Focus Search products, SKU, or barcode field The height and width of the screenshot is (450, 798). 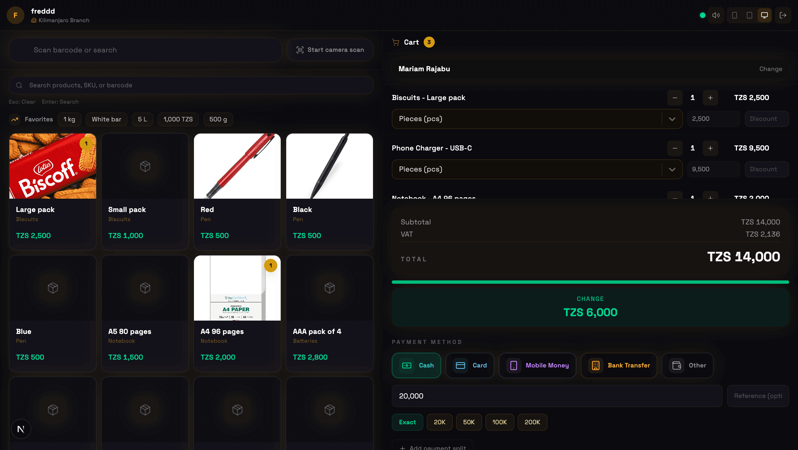191,85
